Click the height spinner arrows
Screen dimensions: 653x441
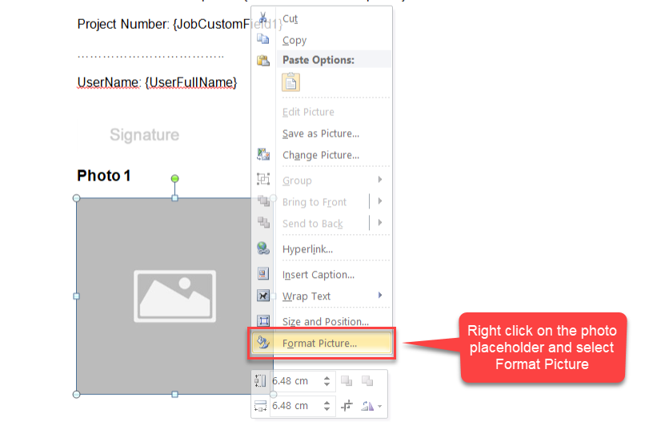click(x=326, y=382)
